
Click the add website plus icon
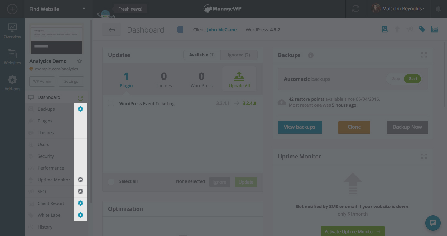(x=12, y=9)
